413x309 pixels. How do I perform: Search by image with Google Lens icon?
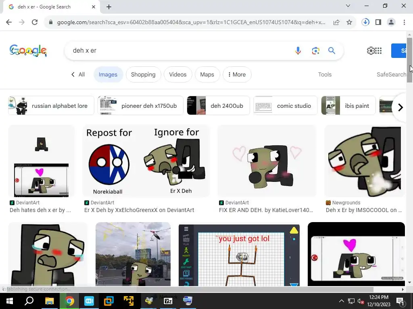pos(315,50)
